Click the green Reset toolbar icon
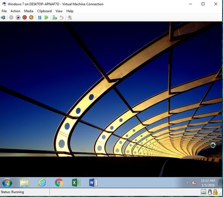Image resolution: width=223 pixels, height=197 pixels. pyautogui.click(x=46, y=17)
